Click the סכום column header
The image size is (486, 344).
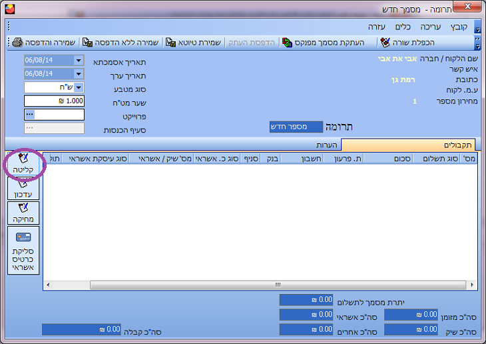click(x=388, y=159)
